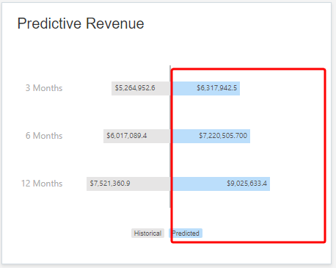
Task: Click the 3 Months axis label
Action: pyautogui.click(x=44, y=88)
